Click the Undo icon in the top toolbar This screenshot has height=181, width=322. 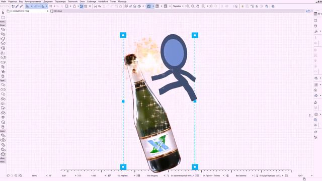click(3, 7)
